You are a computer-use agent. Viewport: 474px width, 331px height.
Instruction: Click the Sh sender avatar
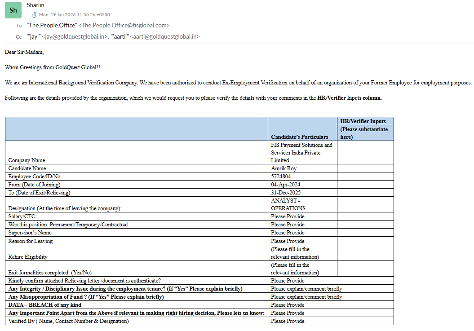(x=13, y=10)
